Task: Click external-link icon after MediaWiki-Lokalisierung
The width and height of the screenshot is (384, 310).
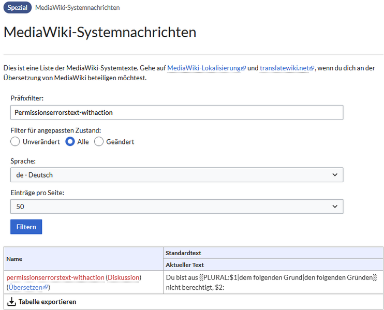Action: pos(243,68)
